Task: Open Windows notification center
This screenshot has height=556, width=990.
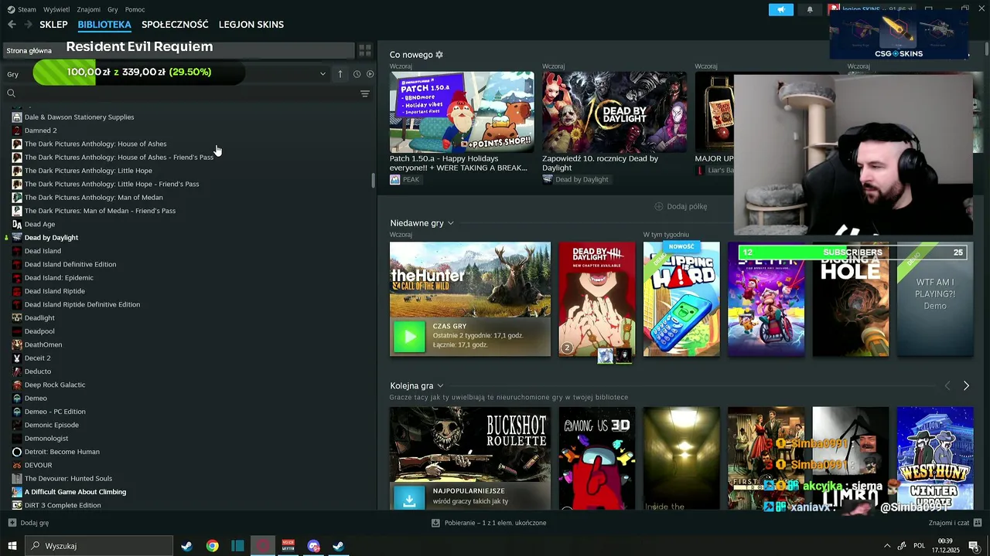Action: click(974, 546)
